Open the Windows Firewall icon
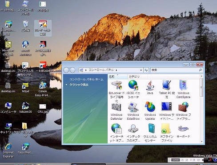Viewport: 217px width, 165px height. [x=183, y=107]
